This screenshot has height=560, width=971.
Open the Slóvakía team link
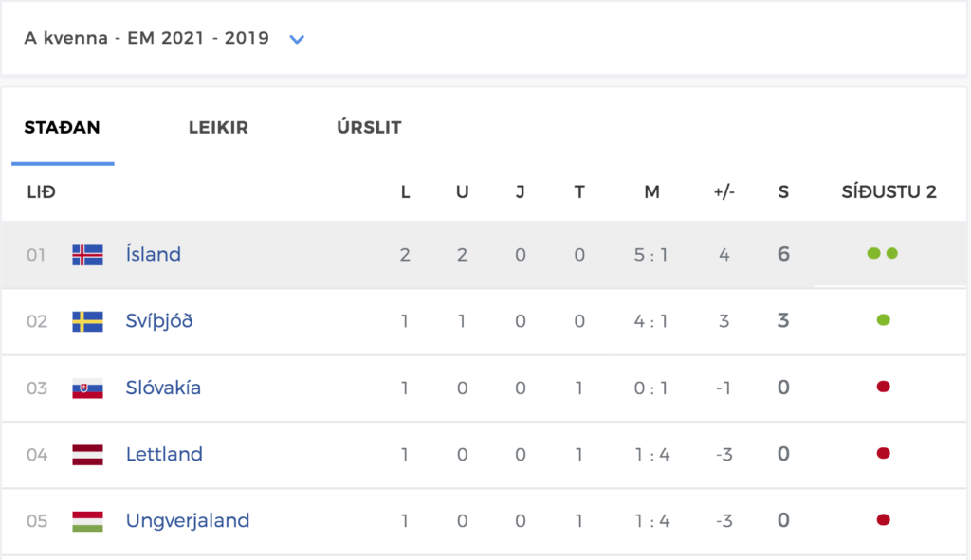(163, 388)
